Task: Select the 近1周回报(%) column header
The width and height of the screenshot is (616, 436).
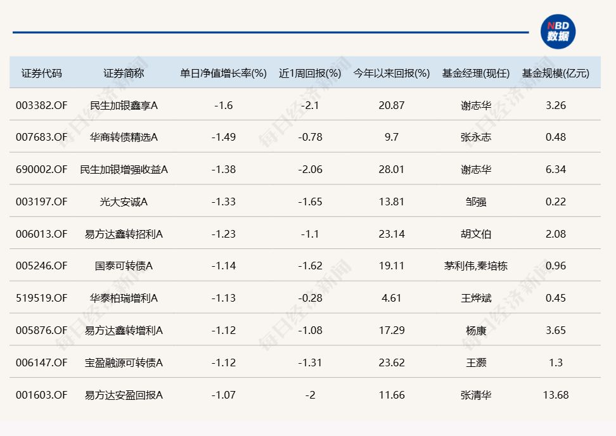Action: point(310,73)
